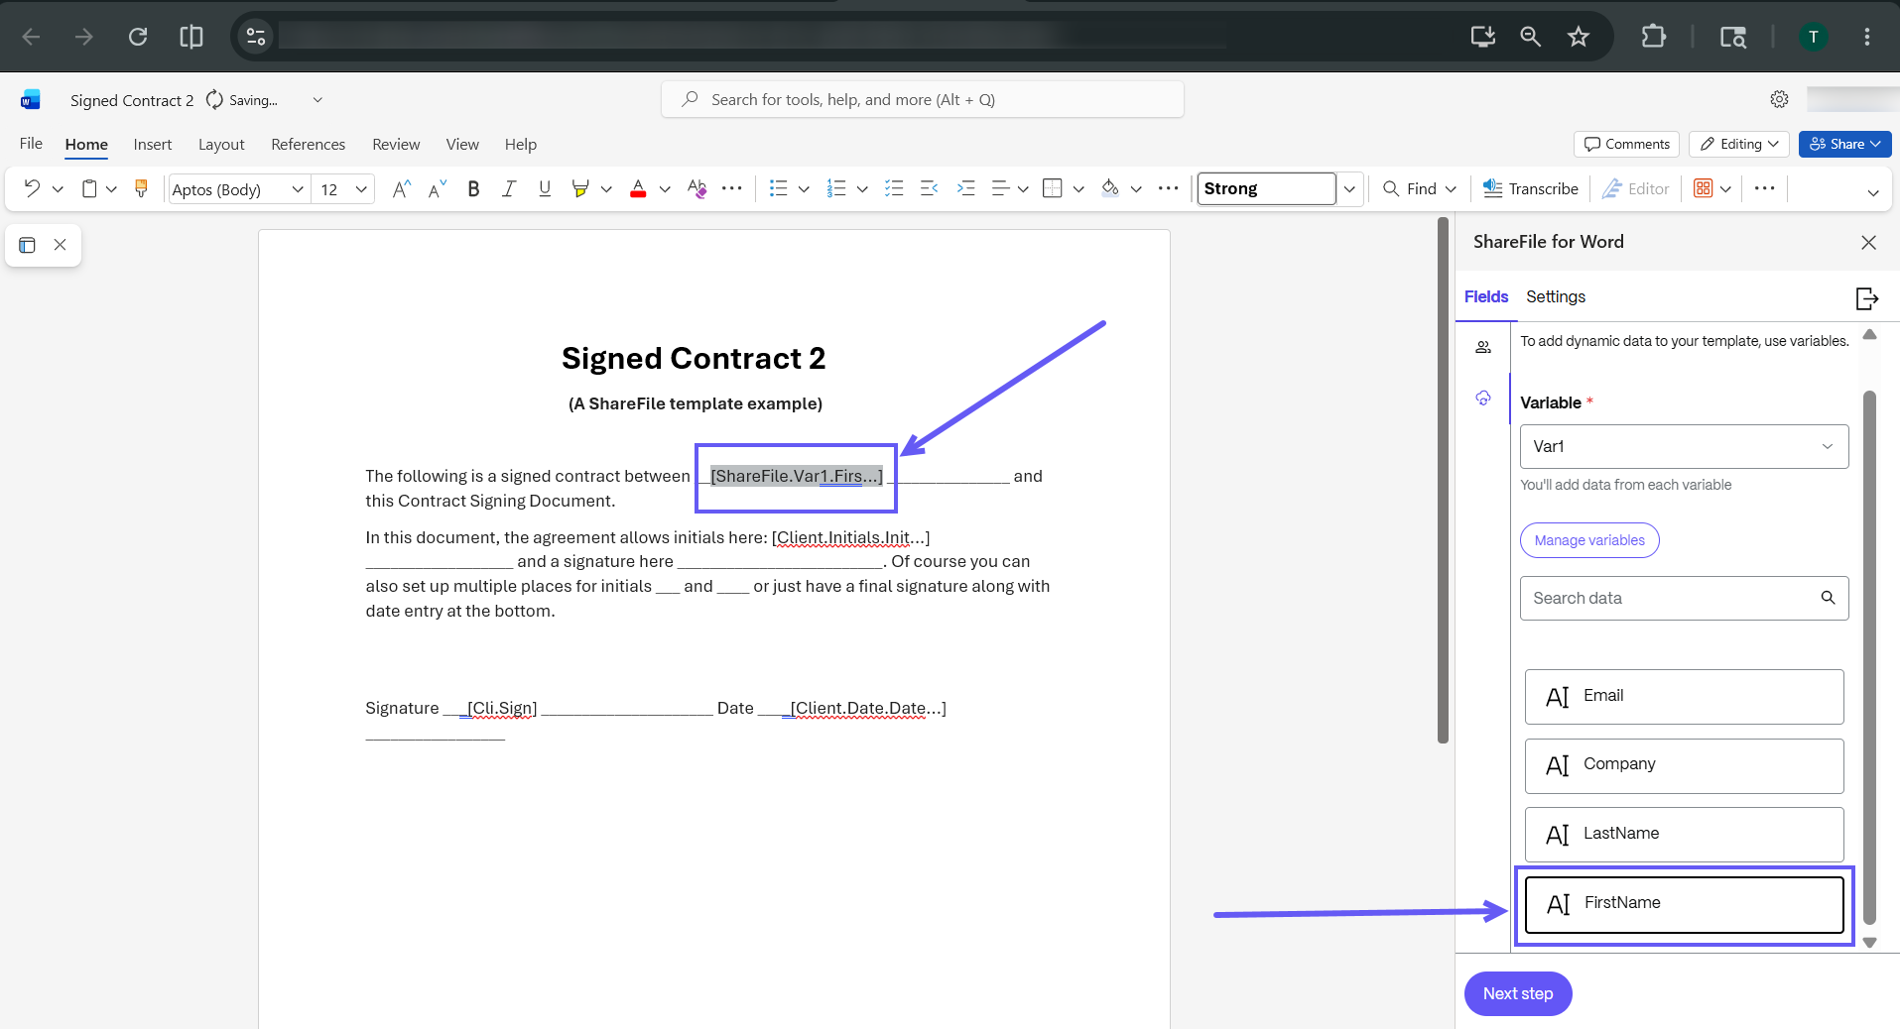Select the variables icon in ShareFile sidebar
This screenshot has width=1900, height=1029.
coord(1483,399)
